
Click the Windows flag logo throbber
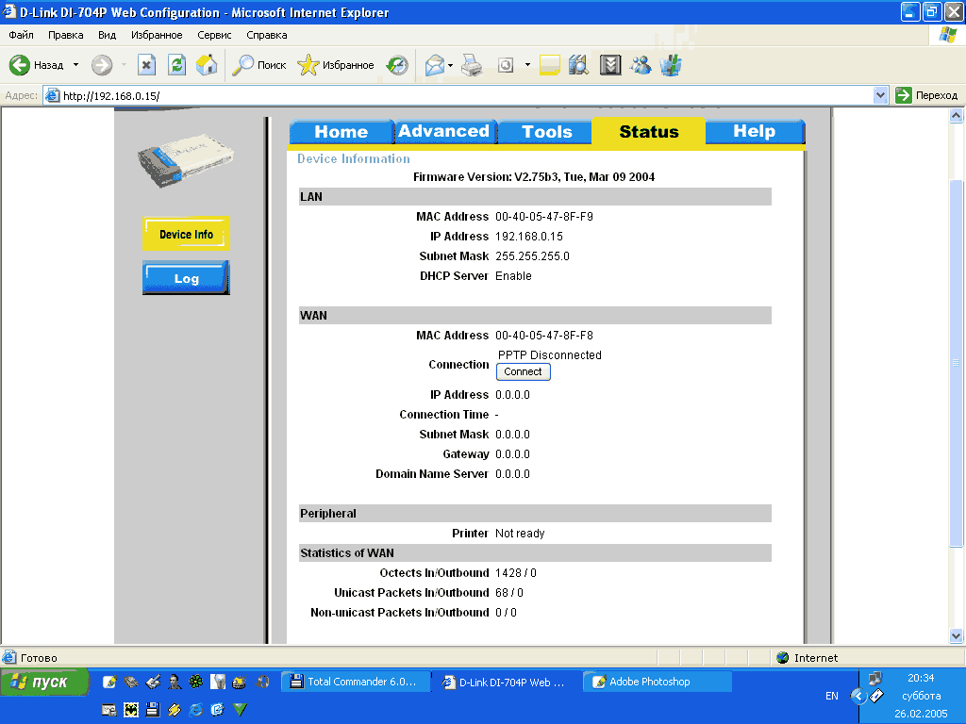point(947,35)
